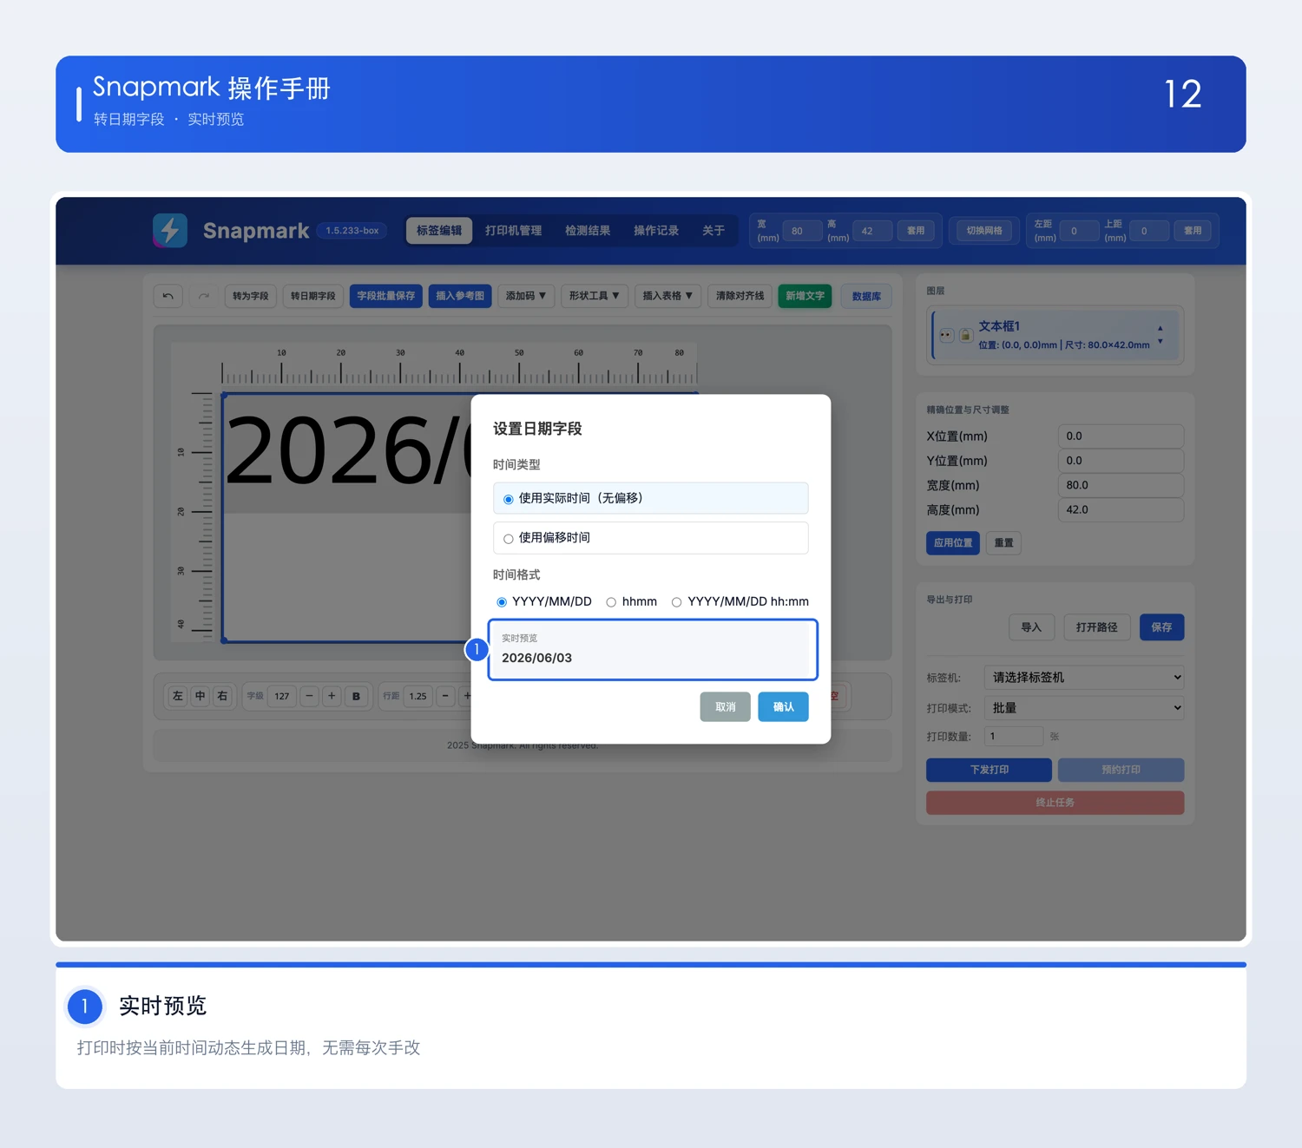Viewport: 1302px width, 1148px height.
Task: Open the 插入表格 dropdown
Action: coord(667,296)
